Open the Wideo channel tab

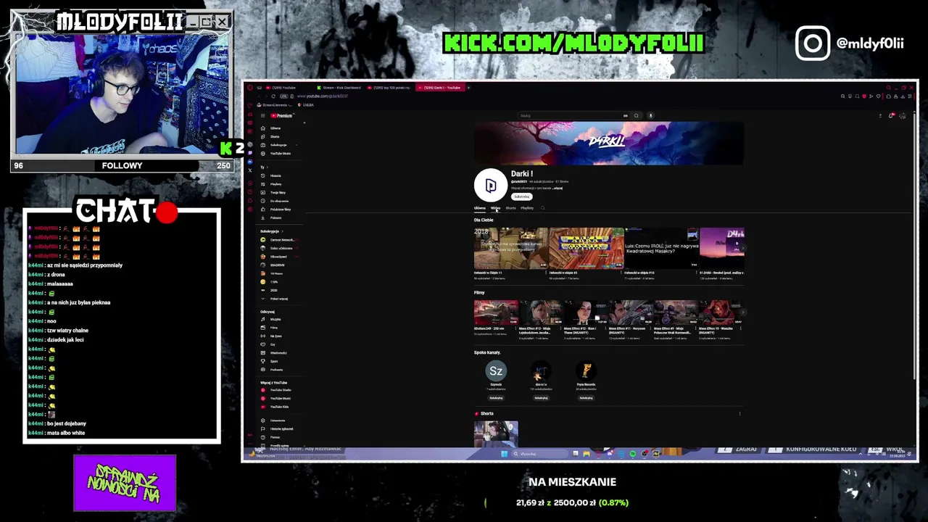click(x=496, y=208)
